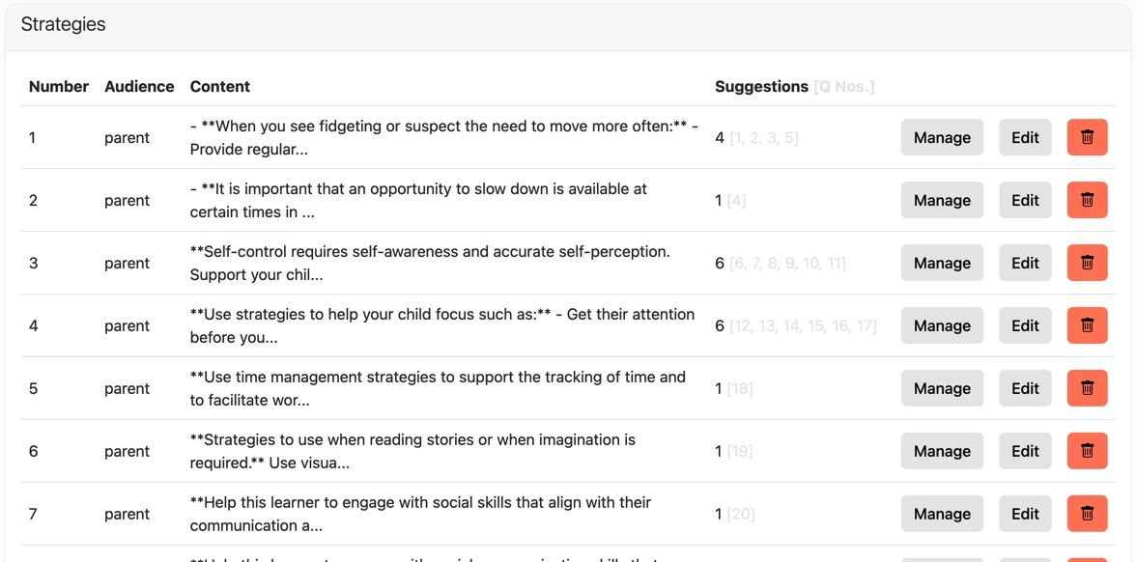Click the red trash button for strategy 4
Screen dimensions: 1137x562
(1087, 325)
